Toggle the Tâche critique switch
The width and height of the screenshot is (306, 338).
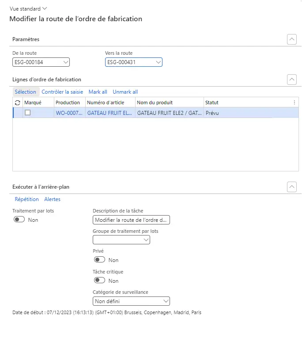99,281
